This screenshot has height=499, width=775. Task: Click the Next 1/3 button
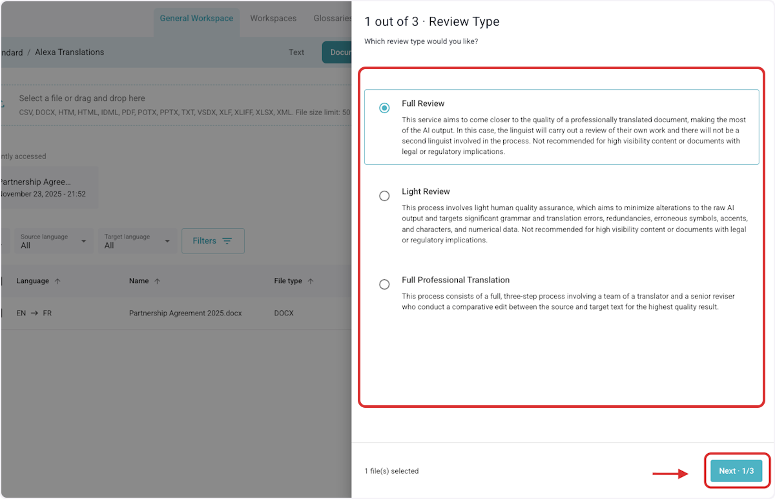(736, 471)
